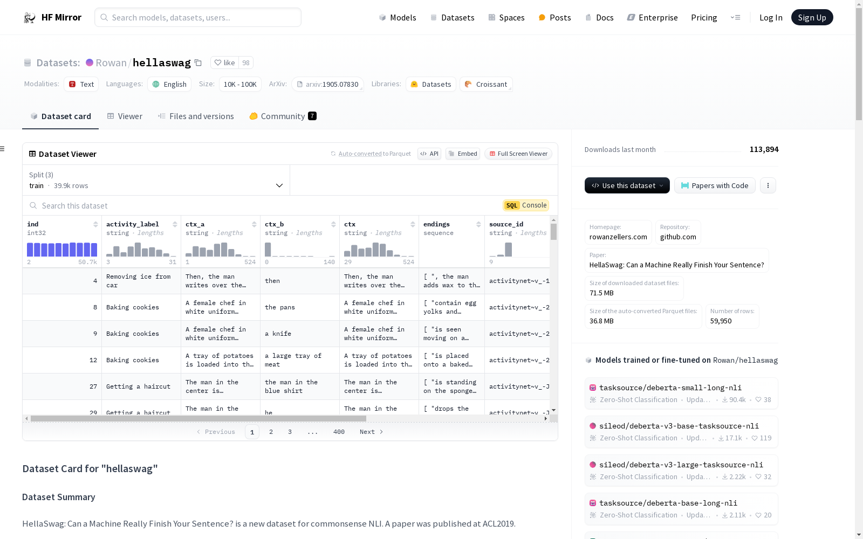Click the activity_label lengths histogram
863x539 pixels.
click(141, 250)
